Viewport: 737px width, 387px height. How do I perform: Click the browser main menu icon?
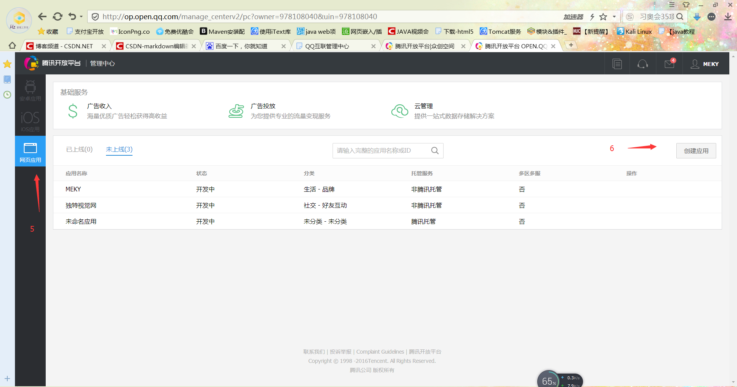tap(672, 5)
